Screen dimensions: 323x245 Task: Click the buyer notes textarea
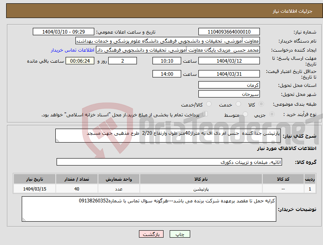pyautogui.click(x=149, y=209)
